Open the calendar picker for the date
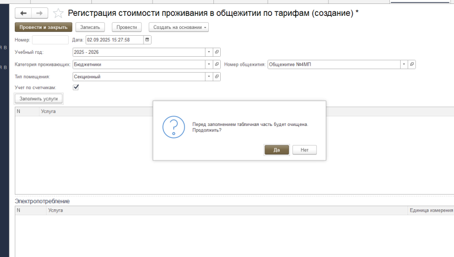 point(148,40)
